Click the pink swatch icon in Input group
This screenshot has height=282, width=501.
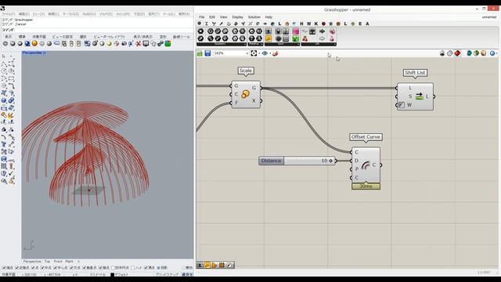295,31
